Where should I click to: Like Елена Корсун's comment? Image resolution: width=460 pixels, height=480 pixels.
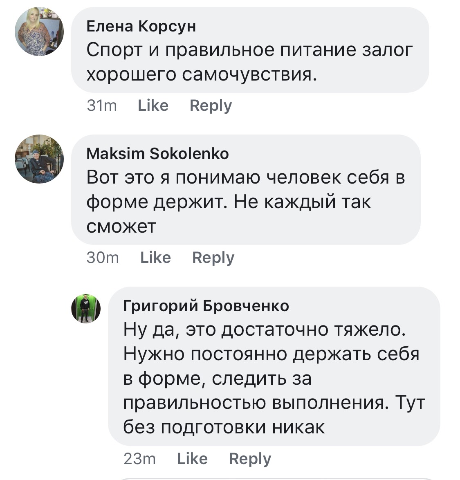[153, 105]
